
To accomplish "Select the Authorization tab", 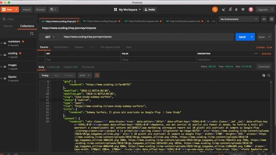I will click(61, 47).
